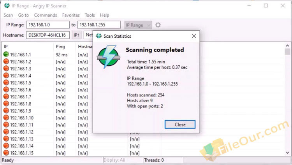Click the Total time: 1.55 min text
292x165 pixels.
pyautogui.click(x=146, y=61)
